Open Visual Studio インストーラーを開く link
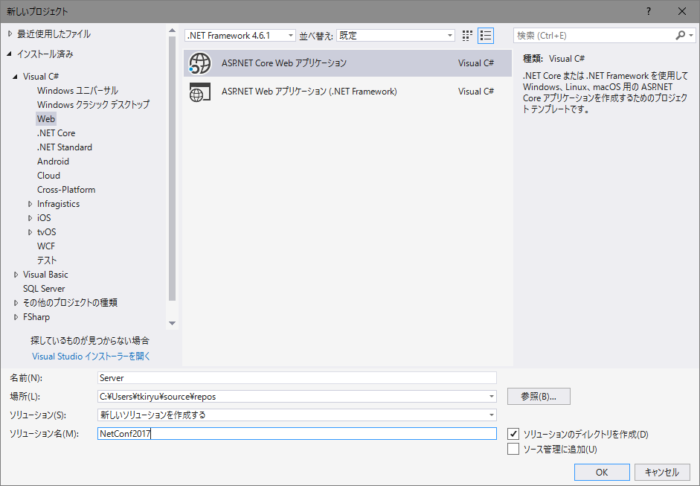Image resolution: width=700 pixels, height=486 pixels. click(x=91, y=356)
